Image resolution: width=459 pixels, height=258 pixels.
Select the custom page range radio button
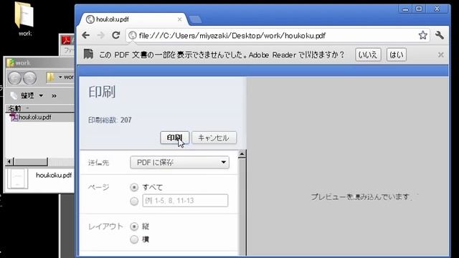point(134,201)
